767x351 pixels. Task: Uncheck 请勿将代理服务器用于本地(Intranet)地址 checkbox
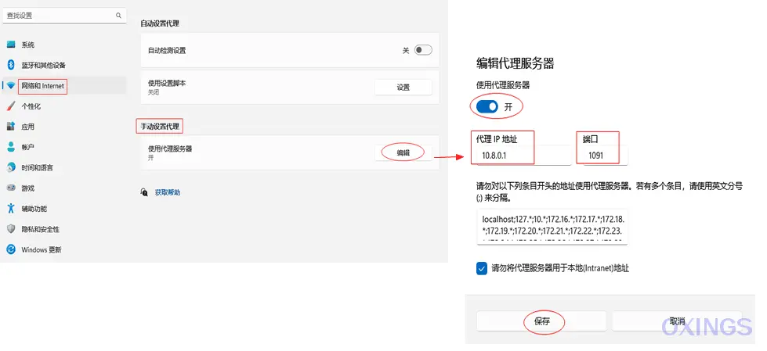point(482,268)
